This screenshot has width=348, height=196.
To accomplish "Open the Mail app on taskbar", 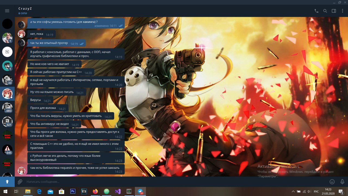I will 50,191.
